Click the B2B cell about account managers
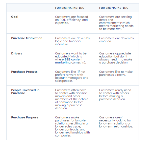The height and width of the screenshot is (143, 153). point(72,76)
